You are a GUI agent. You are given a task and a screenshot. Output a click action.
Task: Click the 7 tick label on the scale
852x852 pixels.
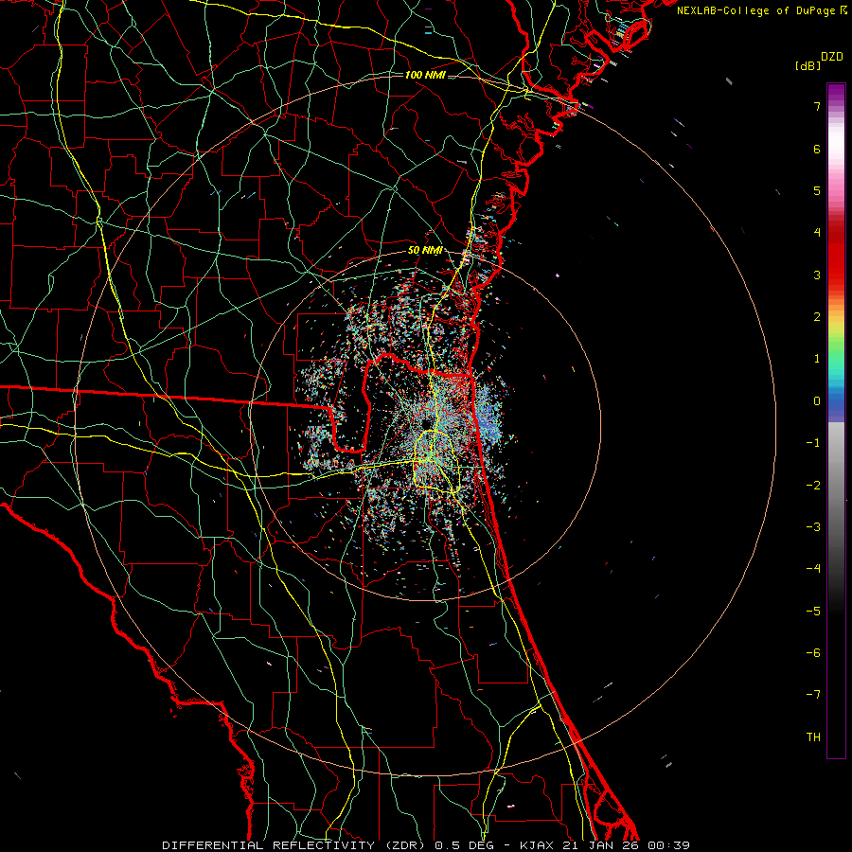point(817,106)
